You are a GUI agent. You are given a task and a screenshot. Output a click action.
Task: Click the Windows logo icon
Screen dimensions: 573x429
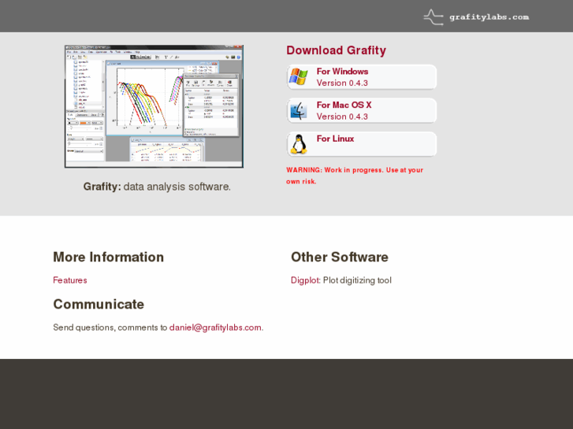tap(298, 76)
